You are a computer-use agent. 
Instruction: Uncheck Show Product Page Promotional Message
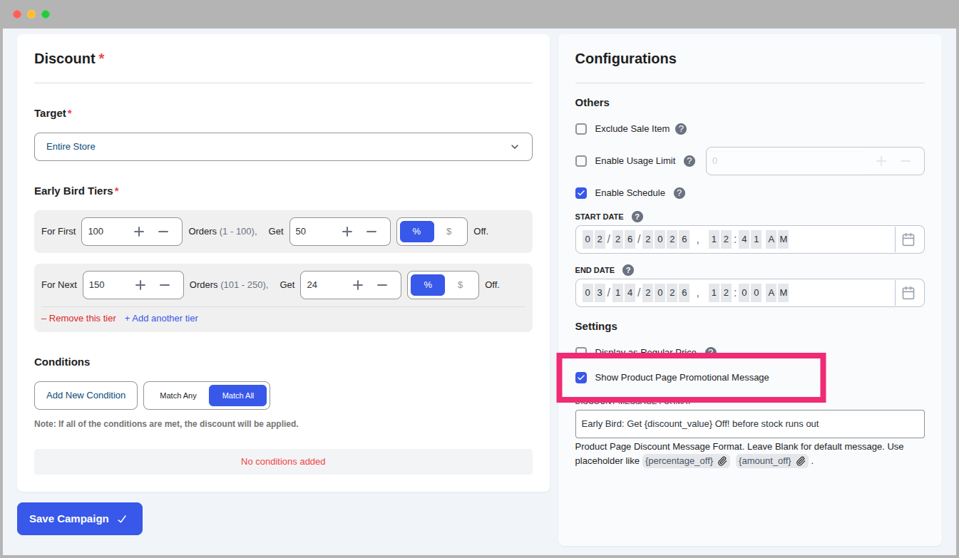click(581, 378)
